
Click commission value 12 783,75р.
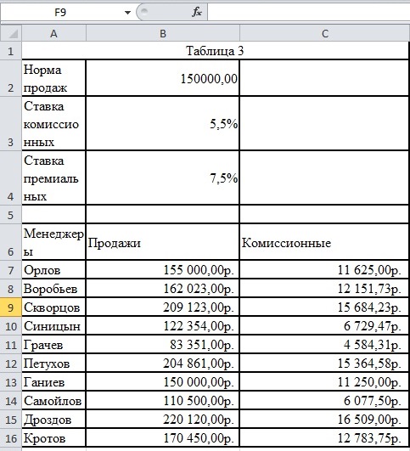[324, 438]
